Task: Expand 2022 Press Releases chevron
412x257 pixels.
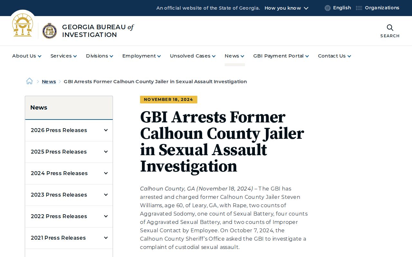Action: [106, 216]
